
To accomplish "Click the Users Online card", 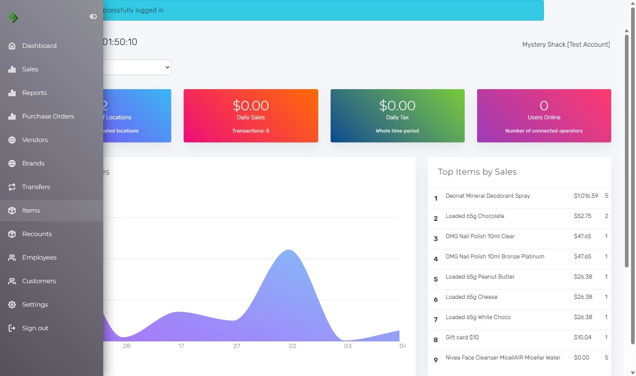I will [x=544, y=116].
